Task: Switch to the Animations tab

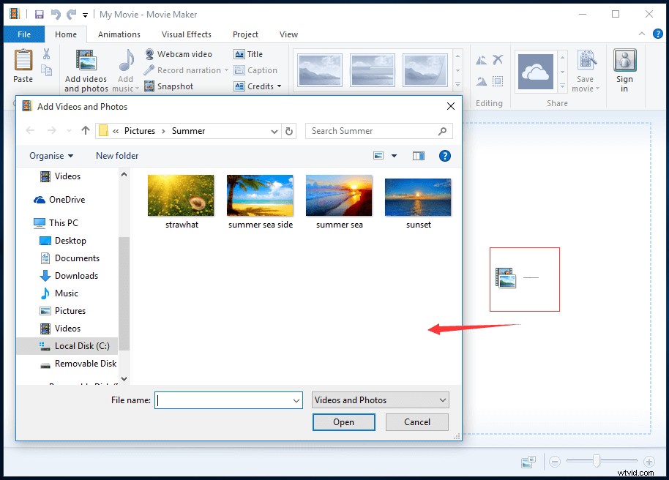Action: click(119, 34)
